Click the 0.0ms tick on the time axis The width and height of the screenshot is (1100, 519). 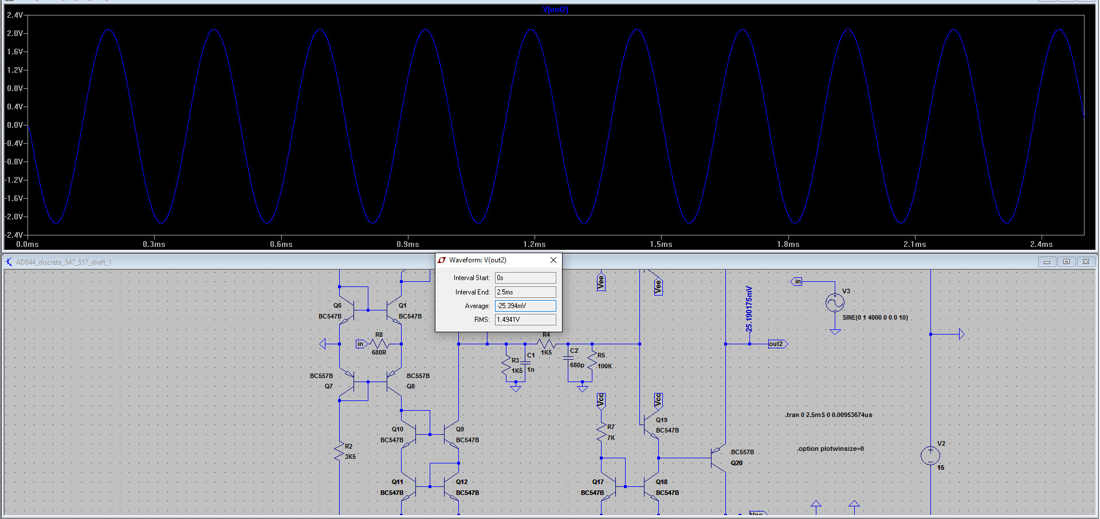coord(27,244)
